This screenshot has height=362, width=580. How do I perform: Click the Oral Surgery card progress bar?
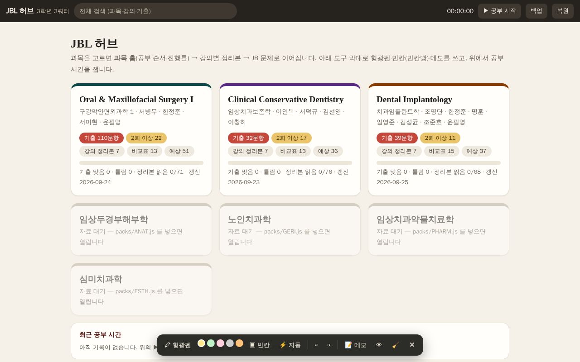[x=141, y=163]
